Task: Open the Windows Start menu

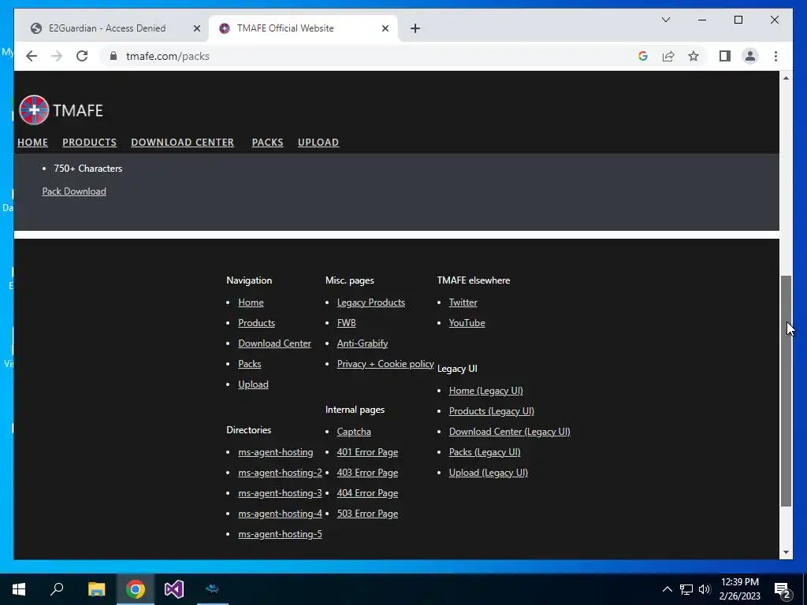Action: point(19,589)
